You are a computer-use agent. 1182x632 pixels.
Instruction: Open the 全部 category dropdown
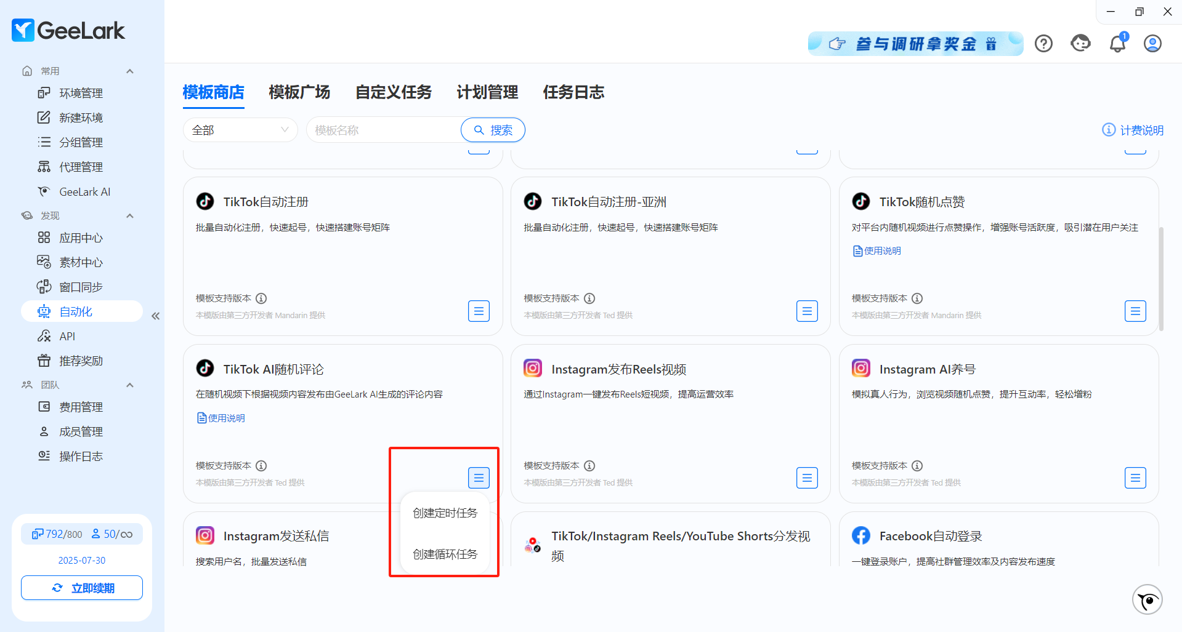pos(240,130)
